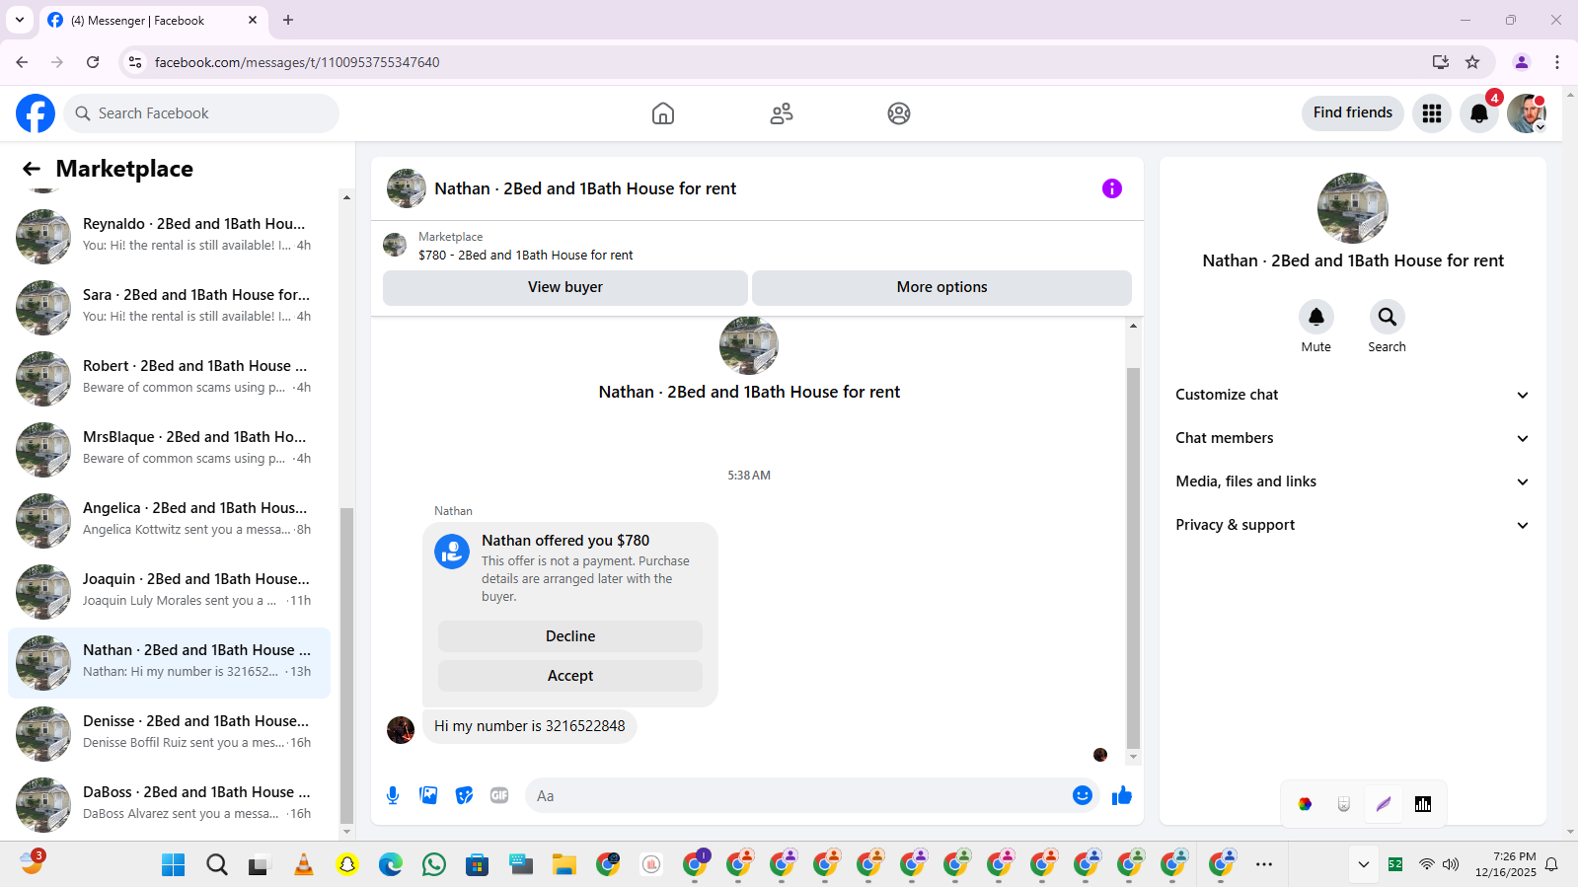Screen dimensions: 1578x887
Task: Click Find friends button
Action: [1353, 112]
